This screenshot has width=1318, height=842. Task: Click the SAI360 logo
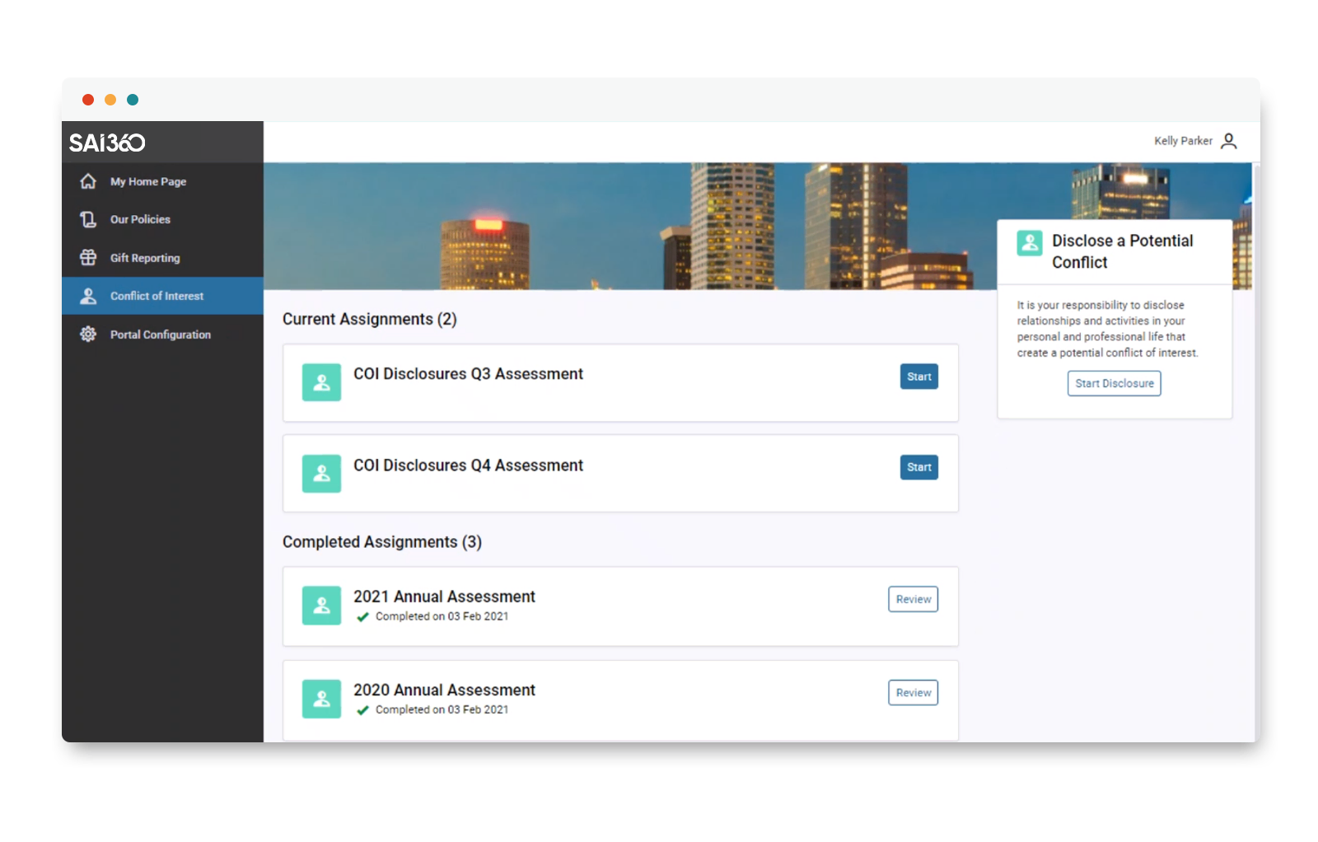tap(109, 142)
